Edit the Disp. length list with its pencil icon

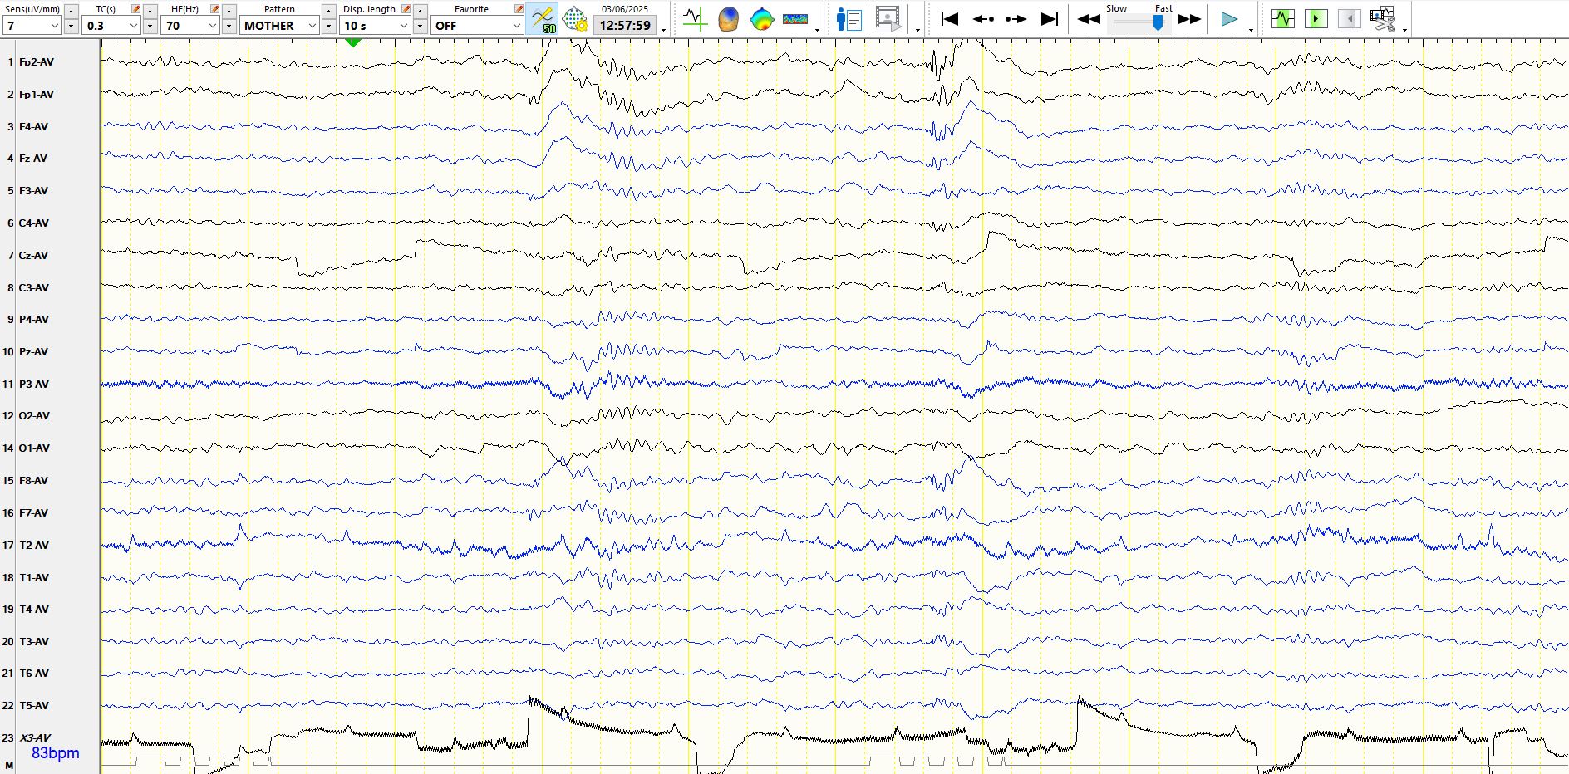[406, 9]
